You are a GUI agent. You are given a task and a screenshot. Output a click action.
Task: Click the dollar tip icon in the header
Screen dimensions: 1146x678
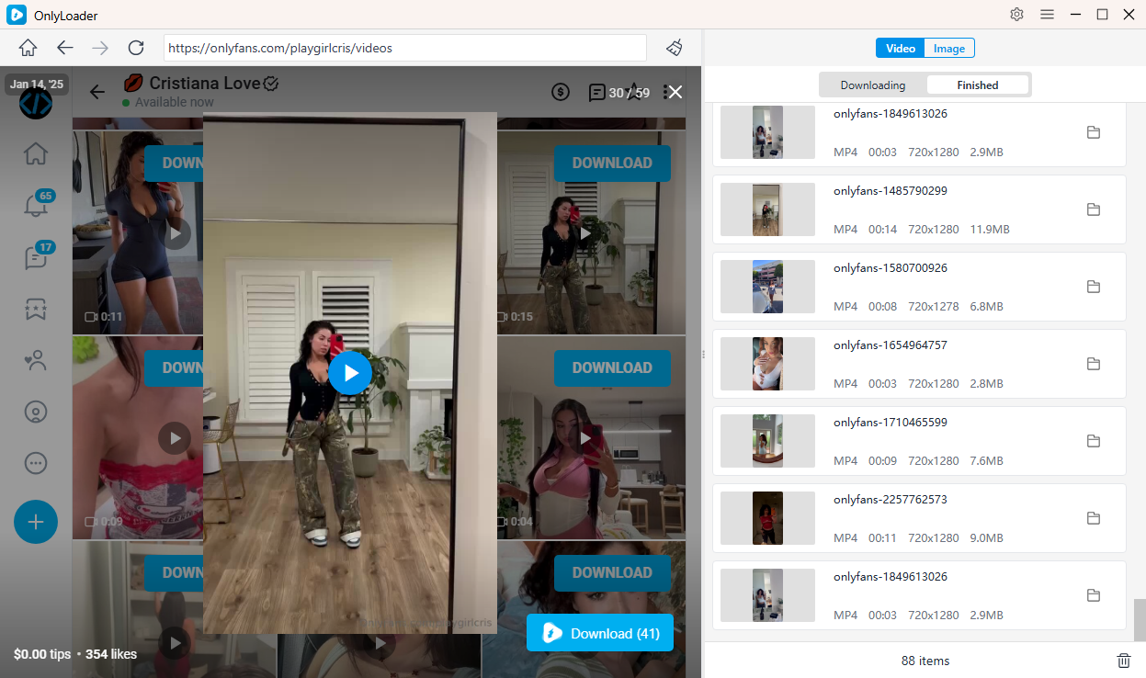561,92
